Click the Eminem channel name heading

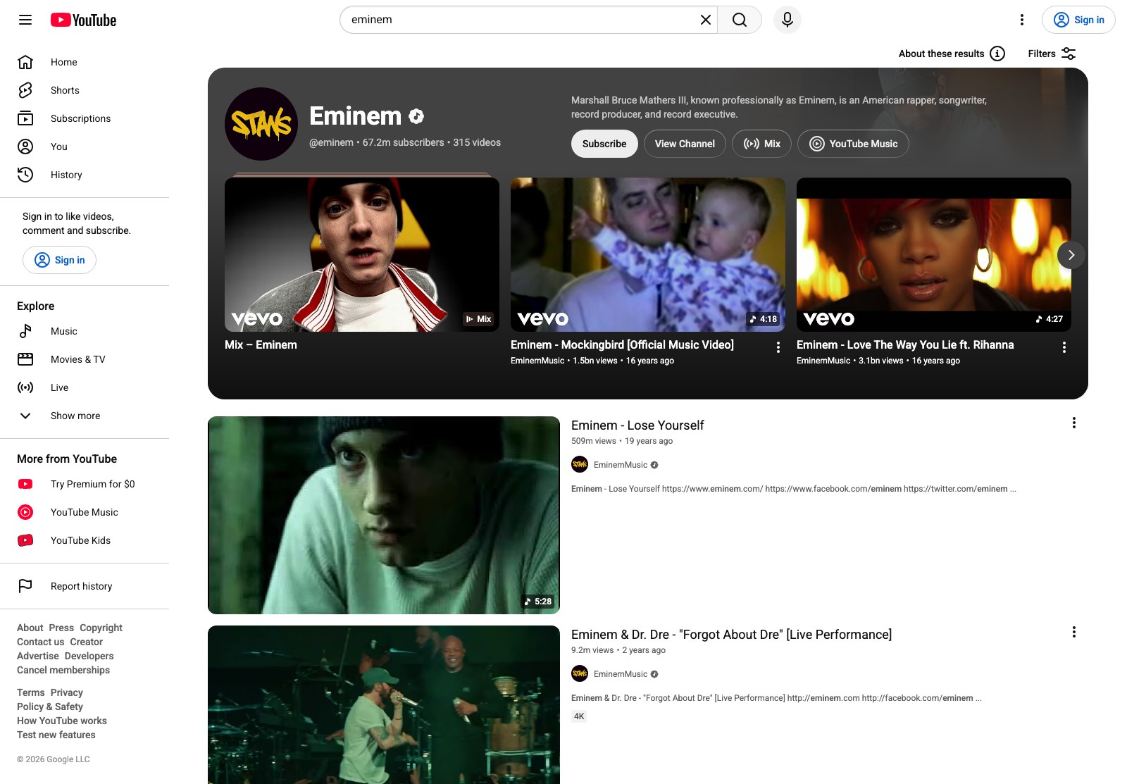[355, 116]
